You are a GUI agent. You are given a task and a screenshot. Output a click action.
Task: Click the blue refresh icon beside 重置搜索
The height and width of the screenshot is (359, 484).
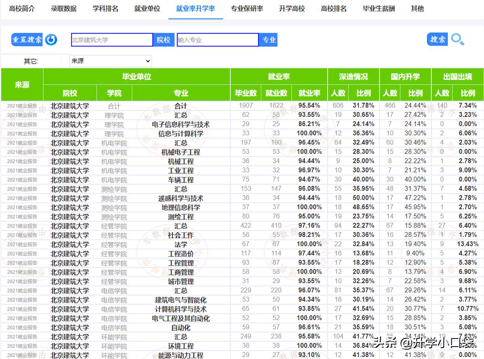point(51,39)
